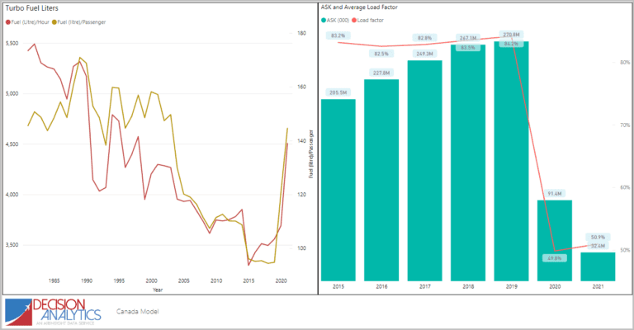Click the Fuel (litre)/Passenger vertical axis title
634x330 pixels.
pos(311,154)
